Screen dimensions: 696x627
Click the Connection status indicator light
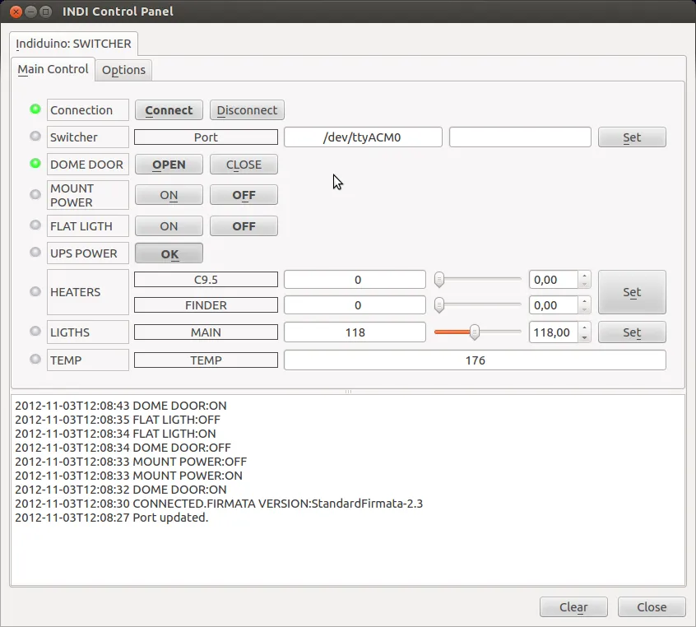click(x=35, y=109)
